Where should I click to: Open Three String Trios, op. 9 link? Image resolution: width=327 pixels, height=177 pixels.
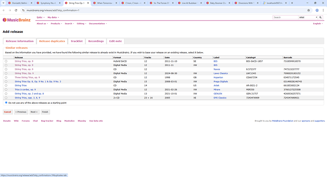pos(27,77)
